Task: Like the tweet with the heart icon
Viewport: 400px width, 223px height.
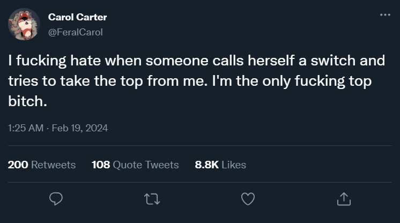Action: [247, 199]
